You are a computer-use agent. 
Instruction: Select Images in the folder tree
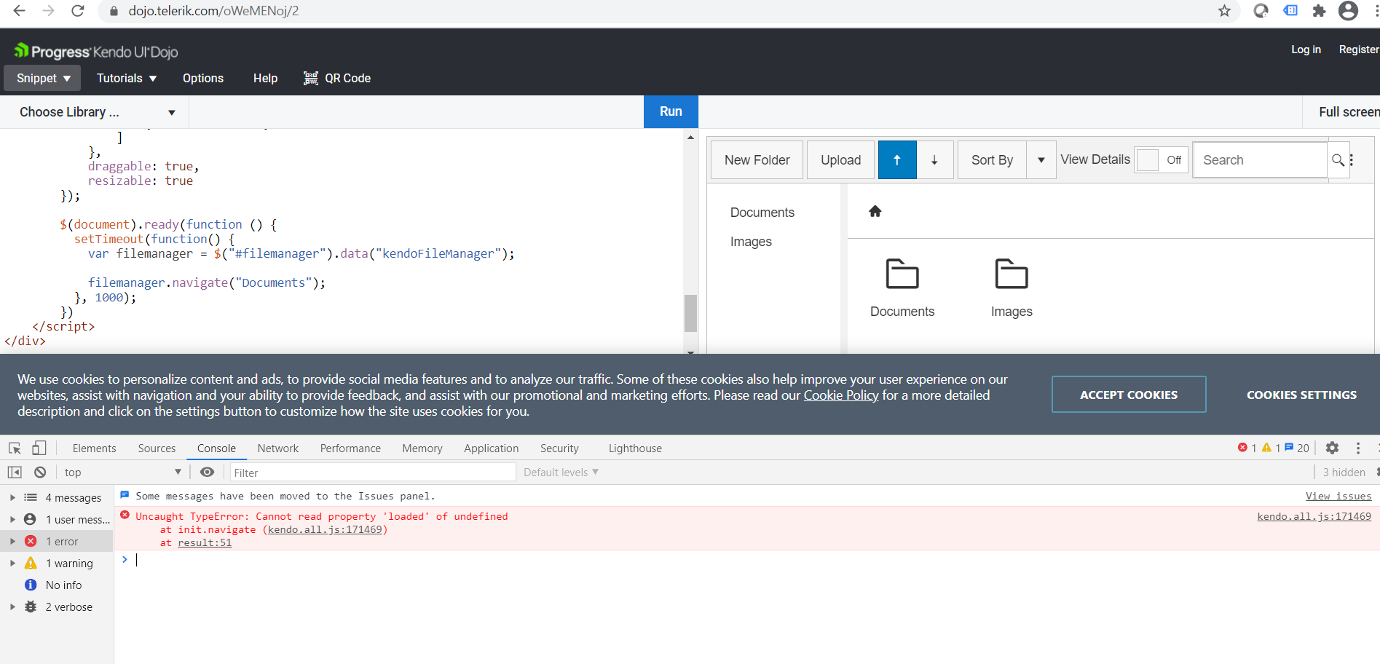tap(751, 242)
